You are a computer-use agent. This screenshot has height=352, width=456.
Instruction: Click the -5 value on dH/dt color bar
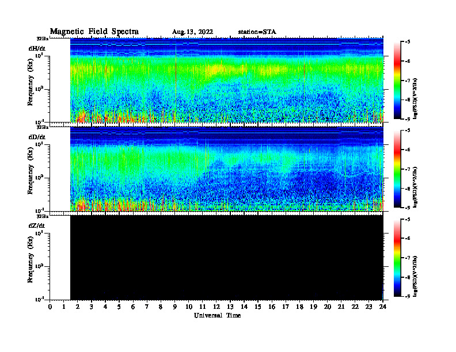[408, 42]
